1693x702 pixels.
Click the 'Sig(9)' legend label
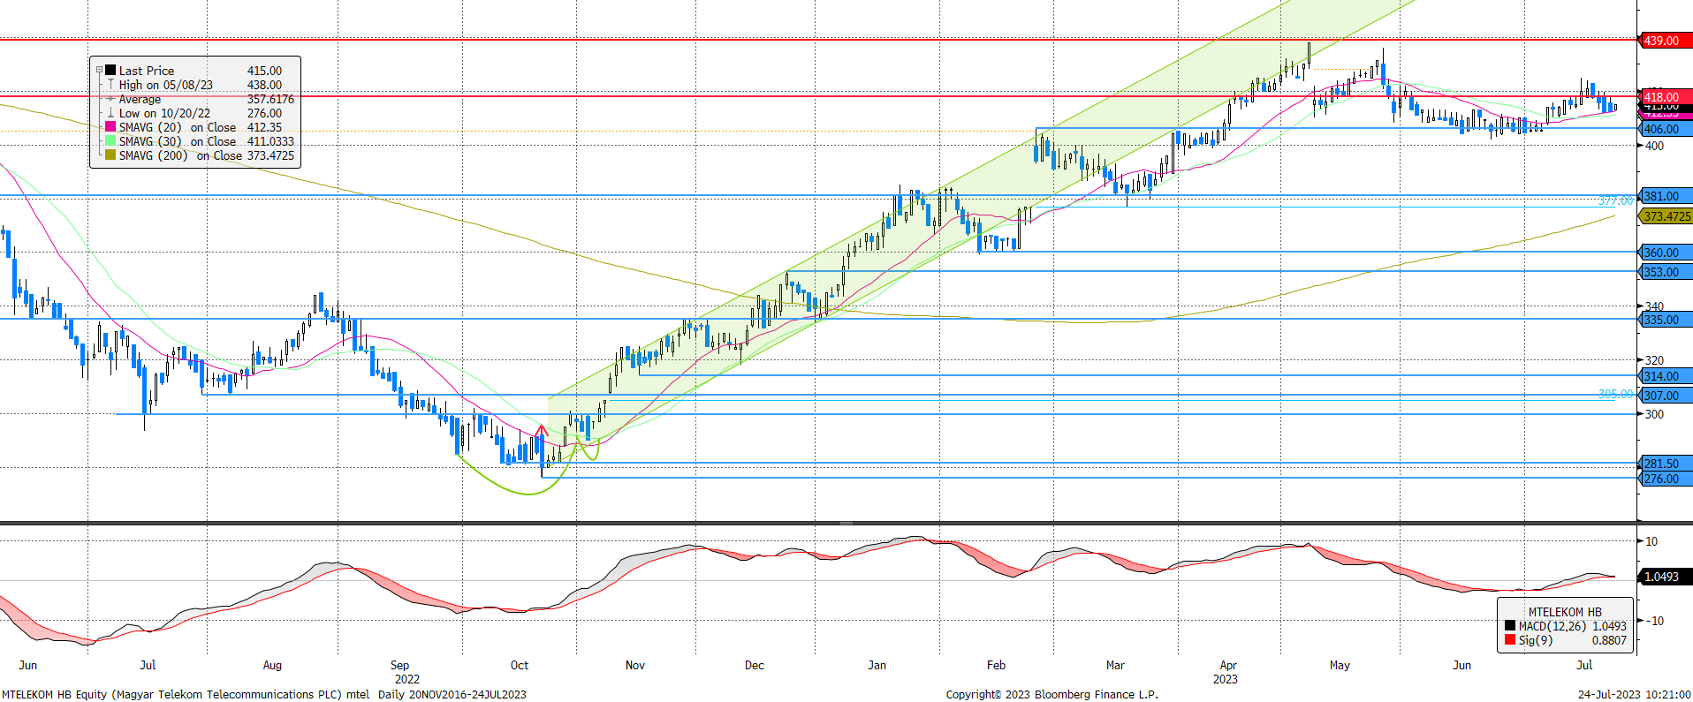[1536, 640]
